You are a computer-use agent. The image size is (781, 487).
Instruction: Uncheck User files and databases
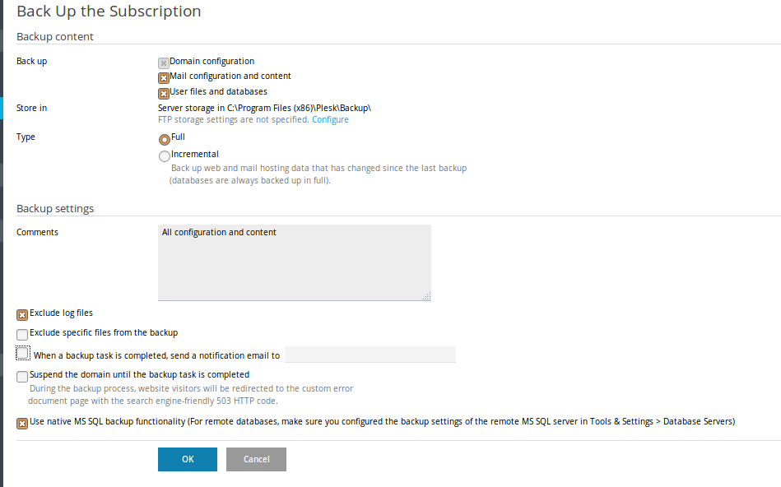pyautogui.click(x=164, y=94)
